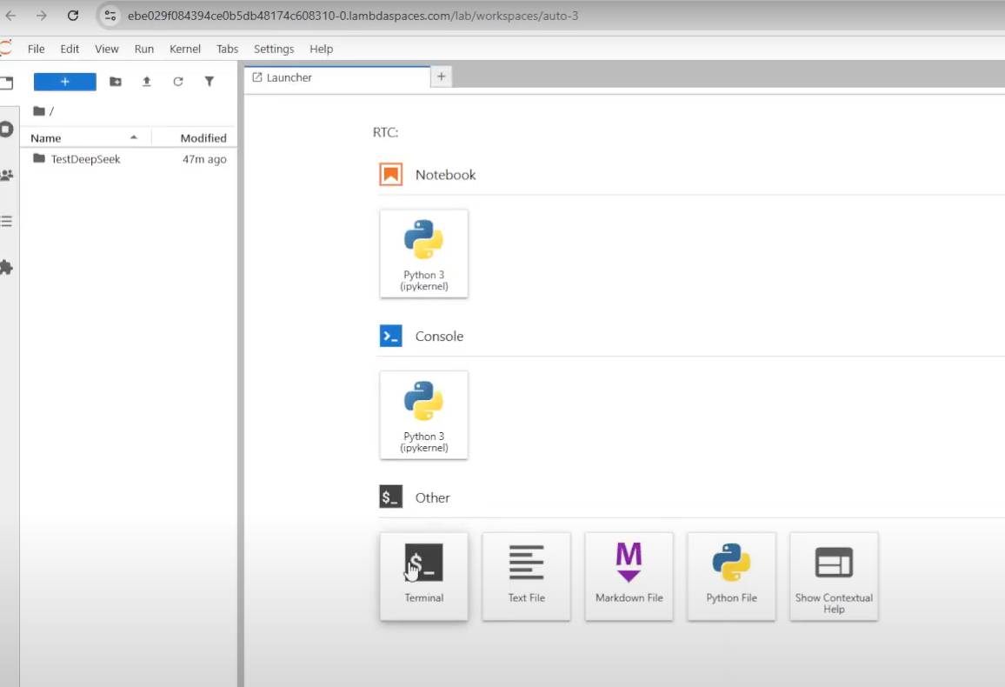This screenshot has width=1005, height=687.
Task: Open the extension manager puzzle icon
Action: [6, 267]
